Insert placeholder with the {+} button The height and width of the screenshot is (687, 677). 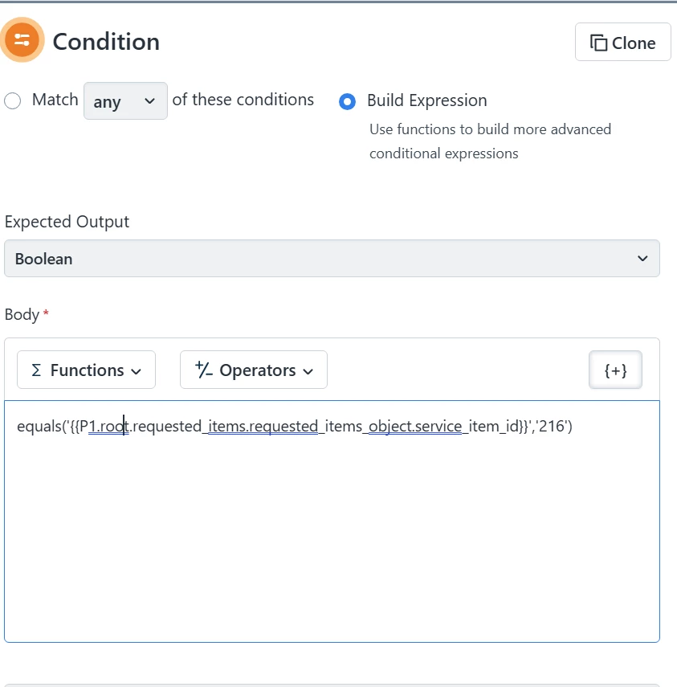(615, 370)
